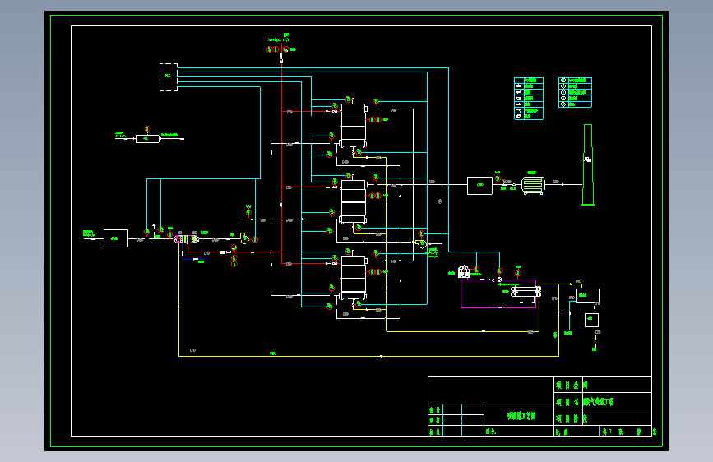Click the project name value in title block
This screenshot has height=462, width=713.
[617, 401]
